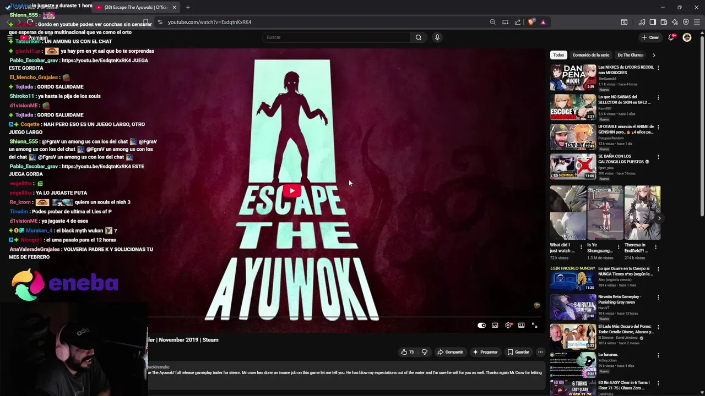This screenshot has height=396, width=705.
Task: Open site information icon by URL
Action: coord(160,22)
